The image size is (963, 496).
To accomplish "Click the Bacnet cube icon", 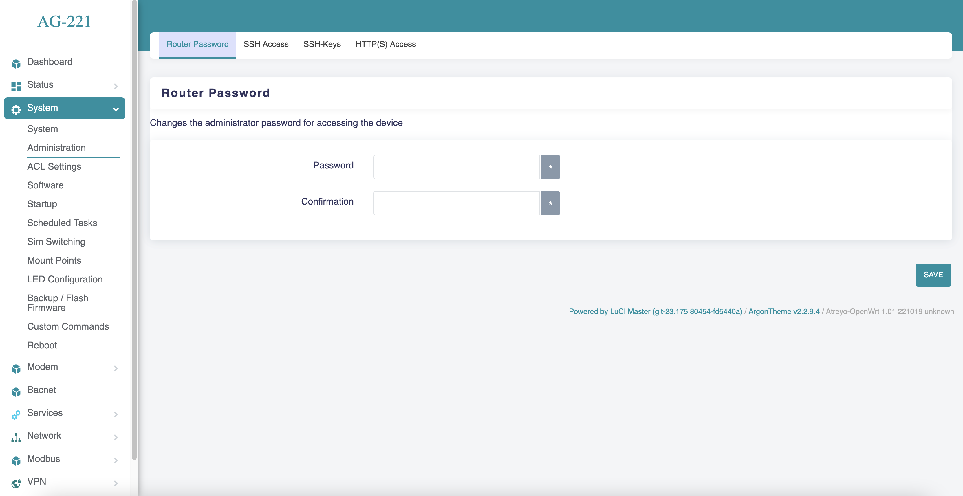I will click(16, 392).
